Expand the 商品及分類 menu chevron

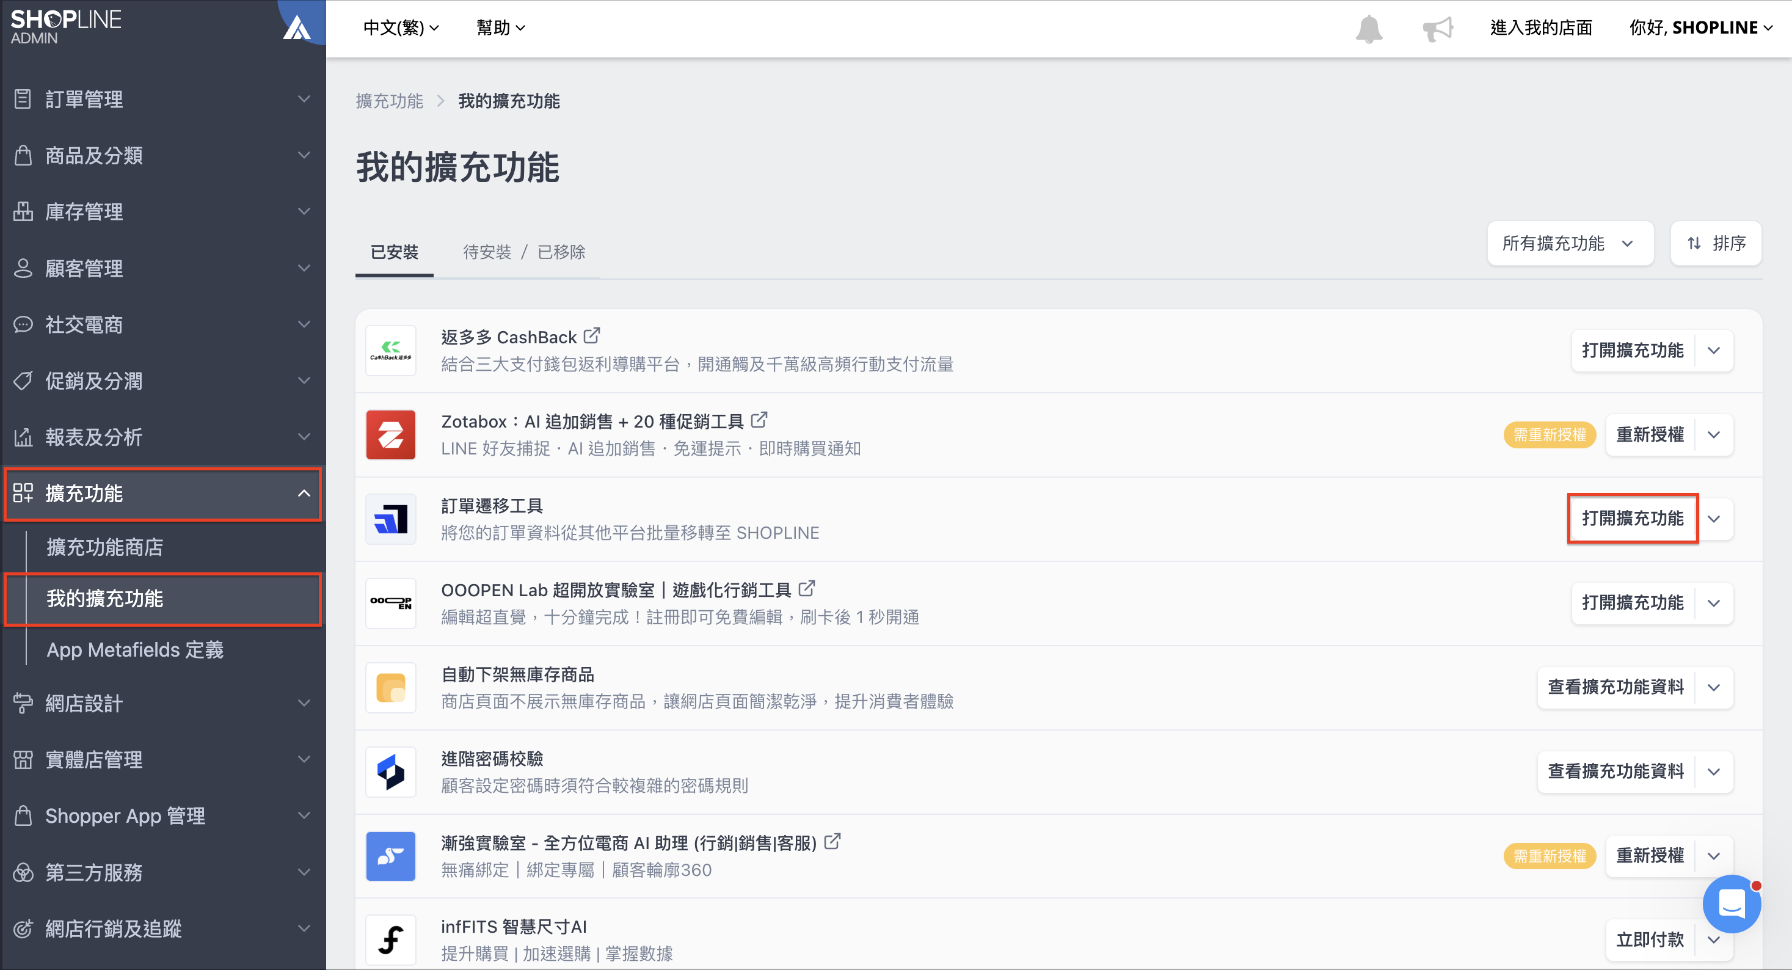(x=304, y=155)
